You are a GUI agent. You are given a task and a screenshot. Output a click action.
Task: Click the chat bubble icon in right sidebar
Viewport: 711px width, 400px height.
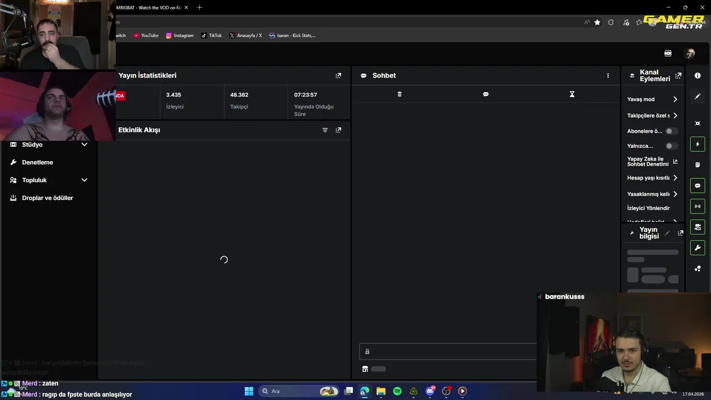[698, 186]
